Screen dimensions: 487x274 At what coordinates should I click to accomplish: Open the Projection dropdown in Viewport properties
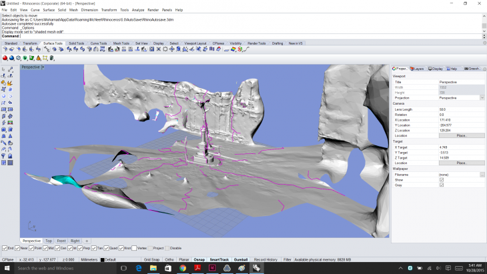[x=482, y=97]
